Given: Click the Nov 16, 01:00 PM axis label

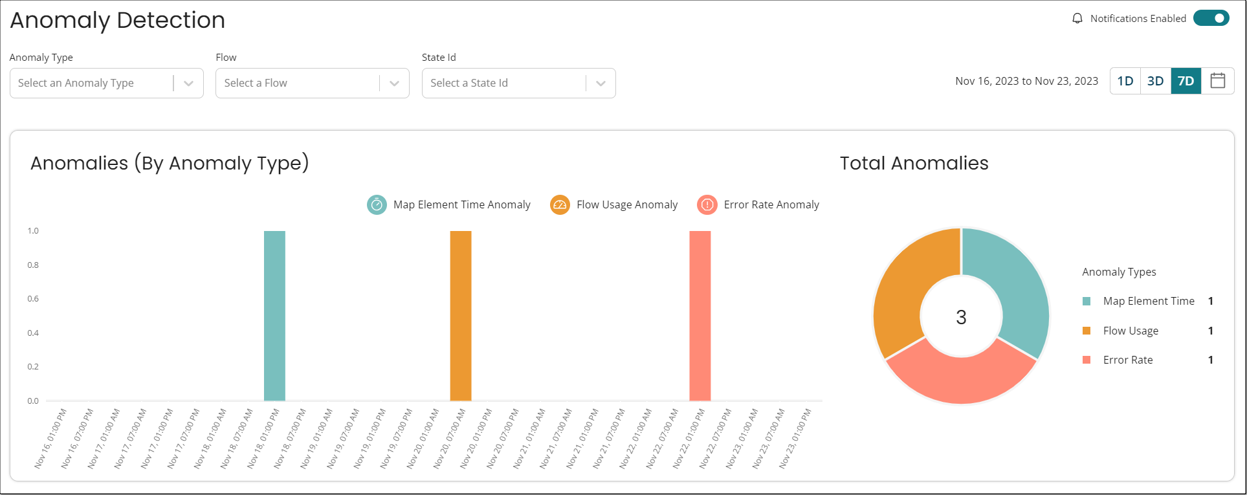Looking at the screenshot, I should [x=51, y=438].
